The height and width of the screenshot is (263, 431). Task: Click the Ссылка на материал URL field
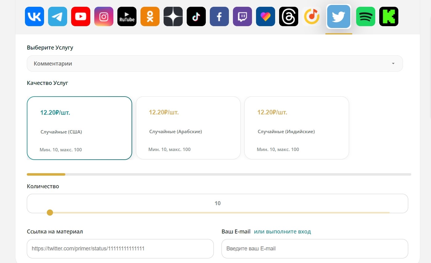click(120, 249)
